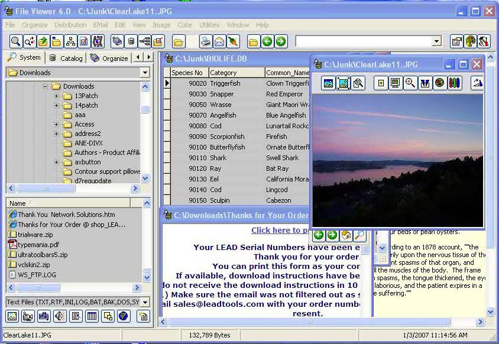The height and width of the screenshot is (344, 499).
Task: Click the speaker audio filter icon
Action: click(x=60, y=317)
